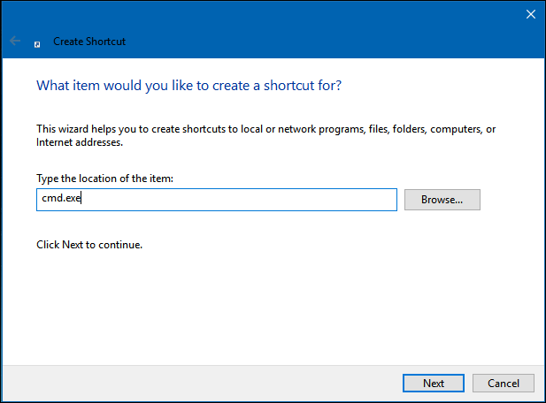Open the Browse... file picker

442,200
